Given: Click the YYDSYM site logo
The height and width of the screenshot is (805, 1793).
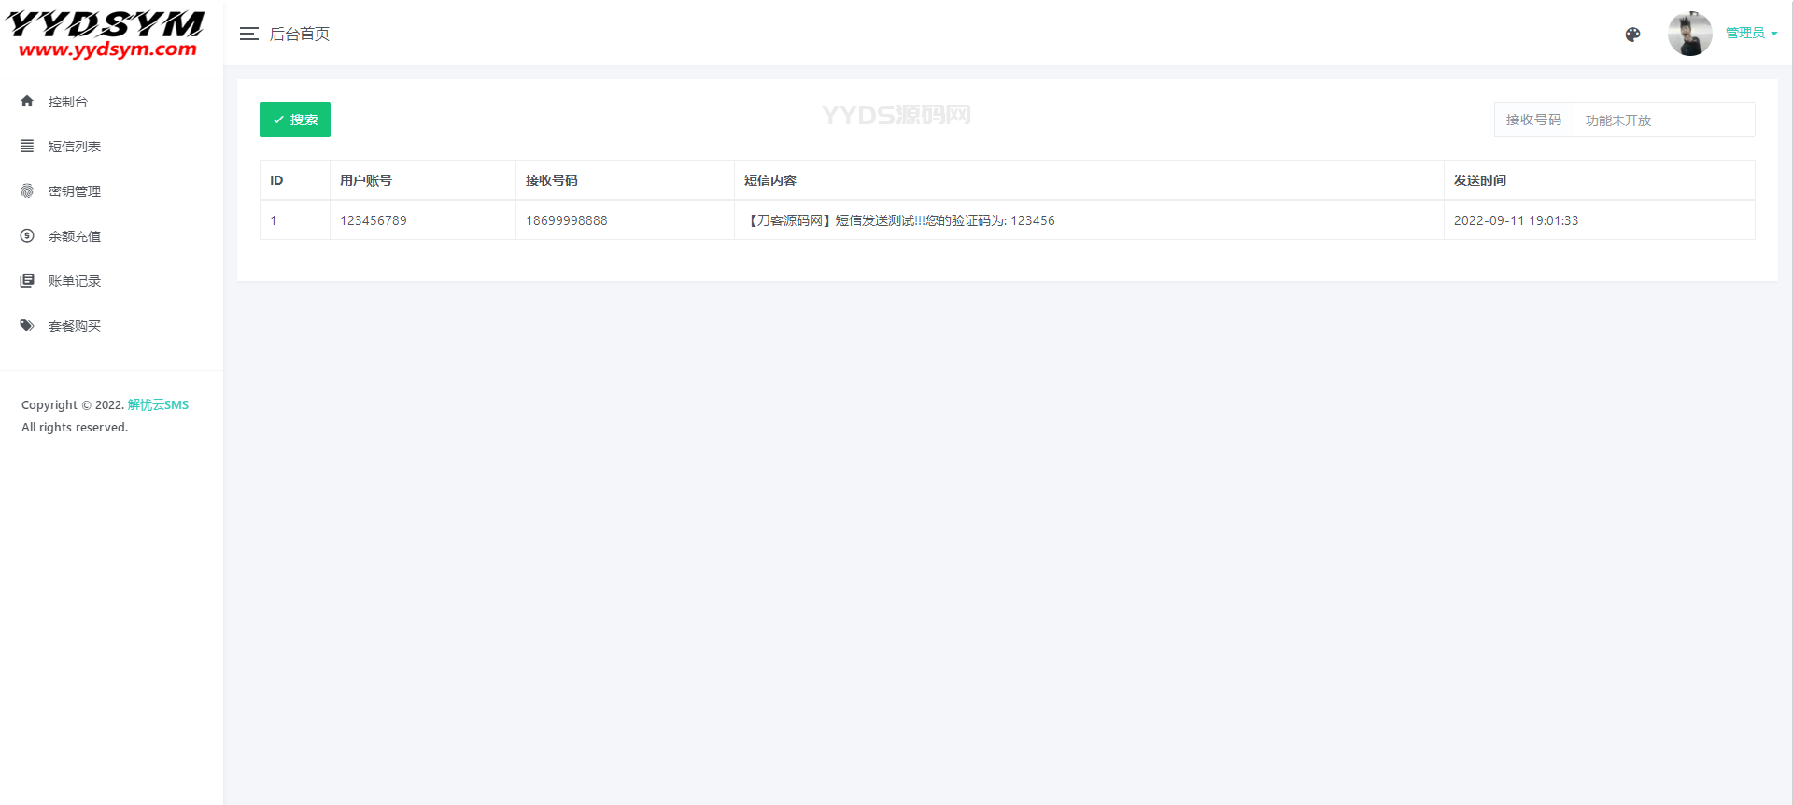Looking at the screenshot, I should pyautogui.click(x=106, y=35).
